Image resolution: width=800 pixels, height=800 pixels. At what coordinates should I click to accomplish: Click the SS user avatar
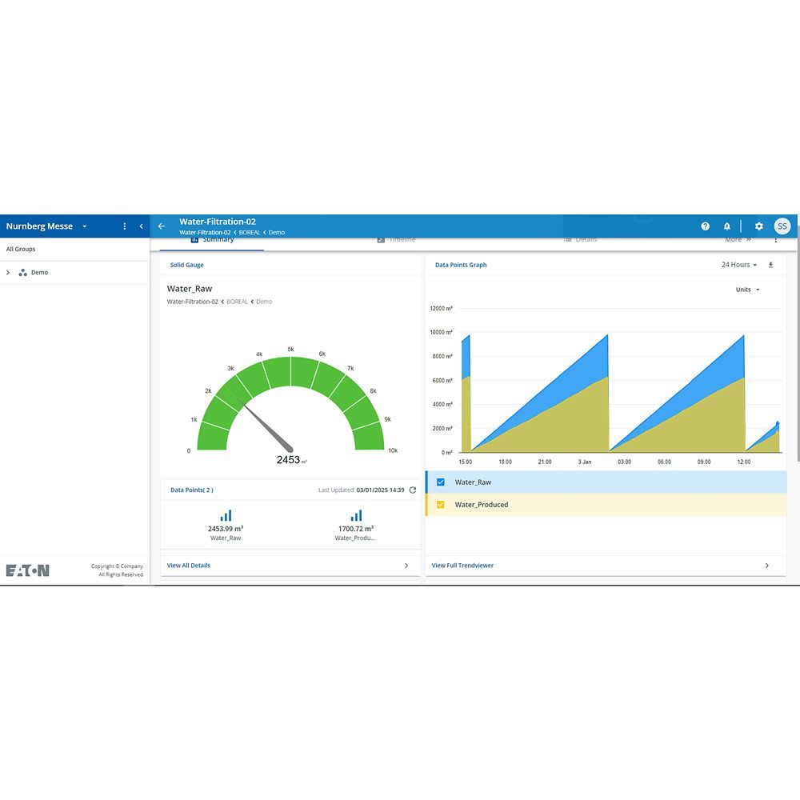[782, 226]
